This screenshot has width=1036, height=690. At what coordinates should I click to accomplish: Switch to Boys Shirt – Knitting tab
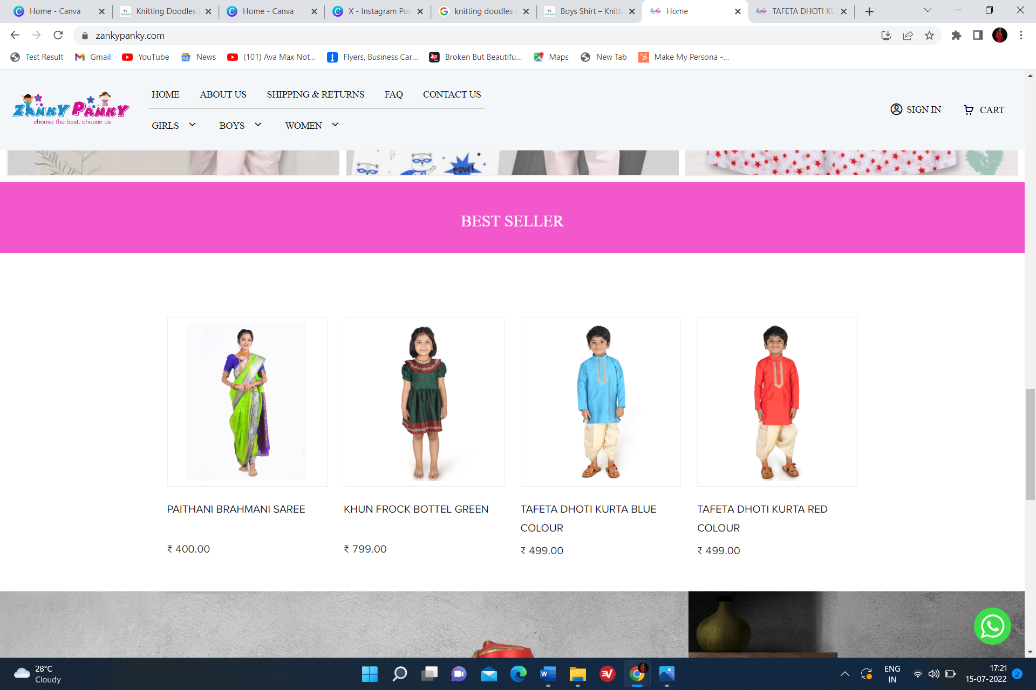590,11
